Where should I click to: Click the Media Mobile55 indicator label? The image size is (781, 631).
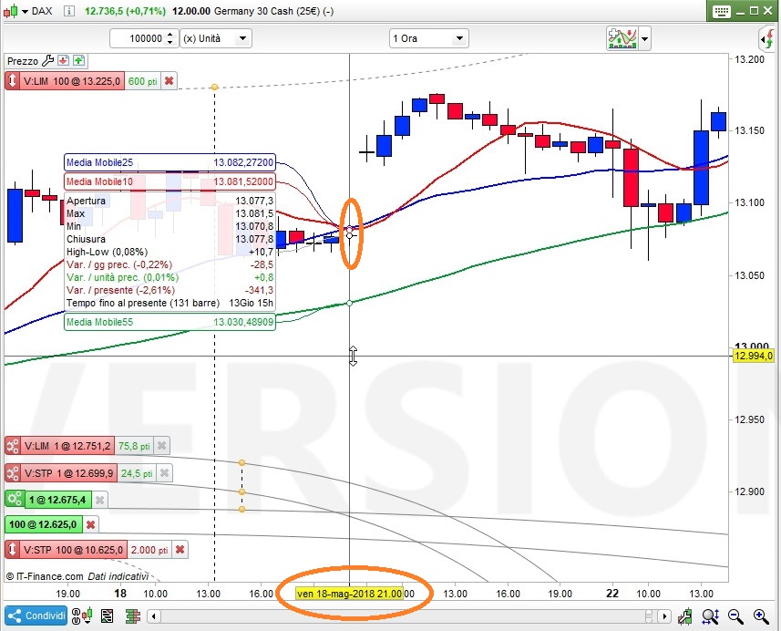click(170, 322)
